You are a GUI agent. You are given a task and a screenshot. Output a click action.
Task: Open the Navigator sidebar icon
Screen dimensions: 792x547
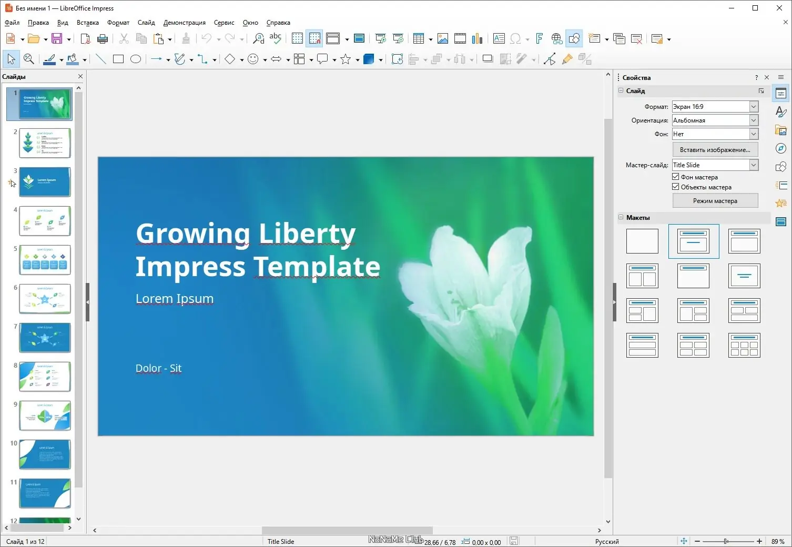pos(781,148)
